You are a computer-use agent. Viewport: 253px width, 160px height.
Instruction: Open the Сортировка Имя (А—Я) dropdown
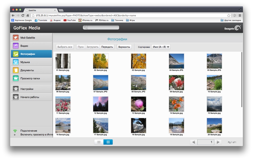click(161, 47)
